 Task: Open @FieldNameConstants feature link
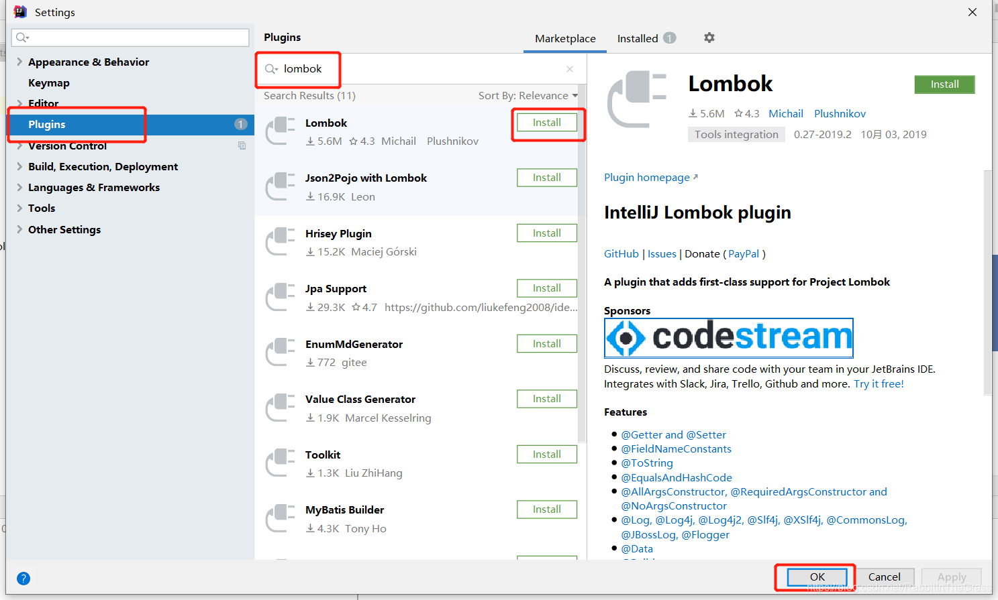676,449
